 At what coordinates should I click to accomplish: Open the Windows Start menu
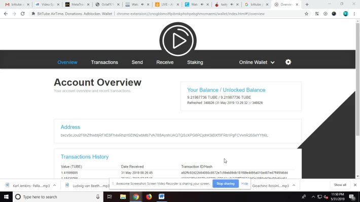click(x=6, y=197)
